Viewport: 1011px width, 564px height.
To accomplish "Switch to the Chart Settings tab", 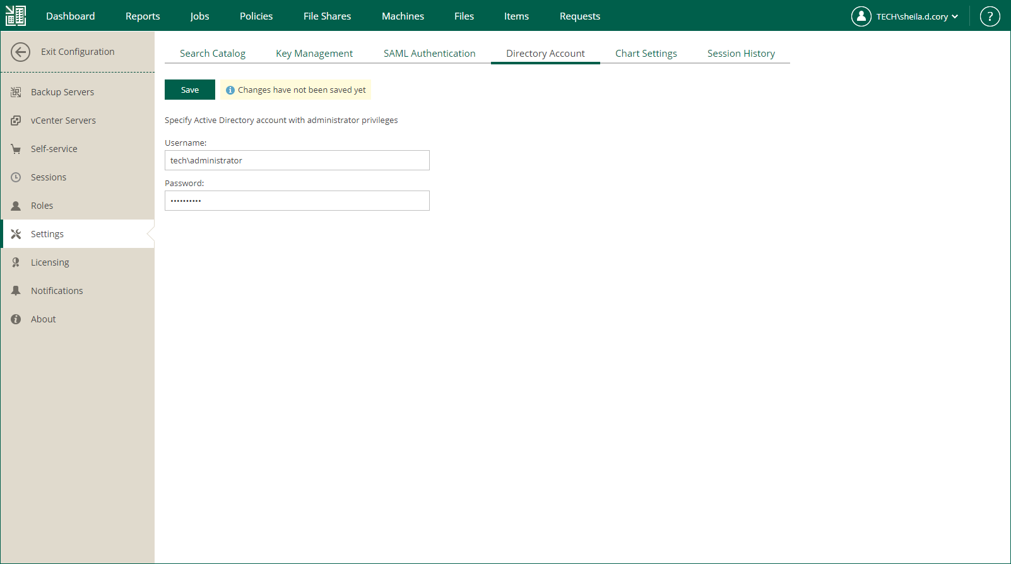I will point(646,54).
